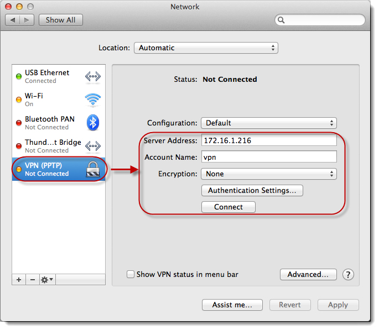
Task: Open the help question mark button
Action: tap(348, 275)
